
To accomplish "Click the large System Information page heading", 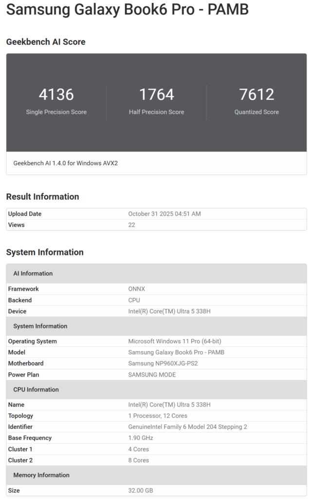I will (x=45, y=252).
